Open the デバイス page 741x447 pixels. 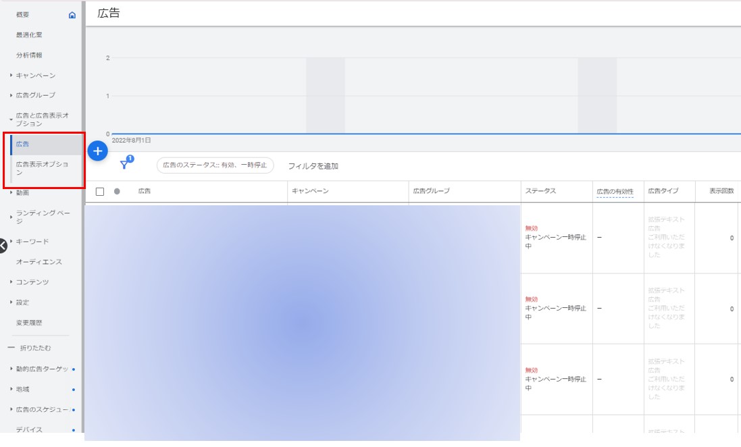pos(29,429)
